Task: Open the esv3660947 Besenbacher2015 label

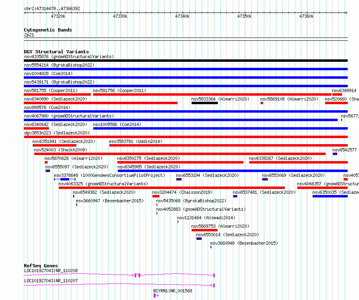Action: (x=110, y=201)
